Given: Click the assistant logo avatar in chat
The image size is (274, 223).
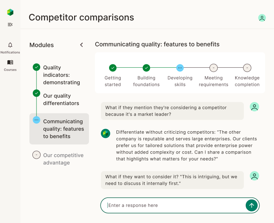Looking at the screenshot, I should coord(105,133).
